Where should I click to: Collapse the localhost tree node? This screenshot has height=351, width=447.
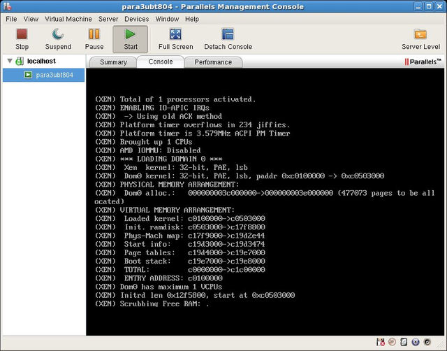tap(10, 61)
